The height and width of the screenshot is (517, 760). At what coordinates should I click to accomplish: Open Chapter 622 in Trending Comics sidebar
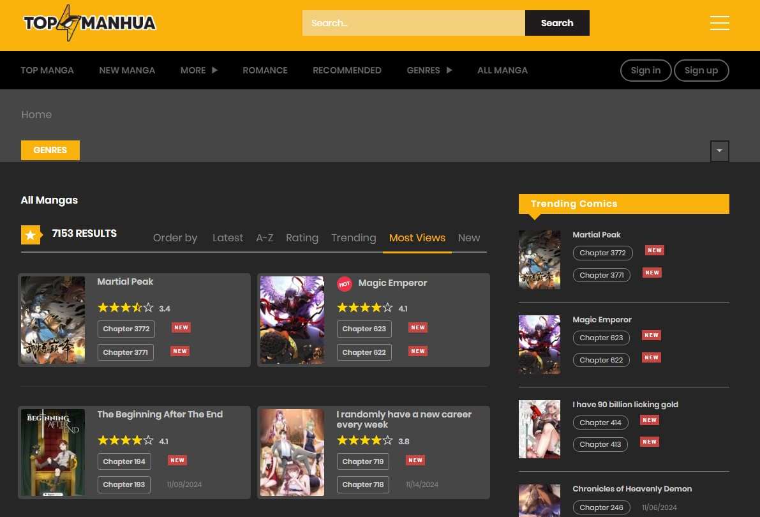pos(601,360)
